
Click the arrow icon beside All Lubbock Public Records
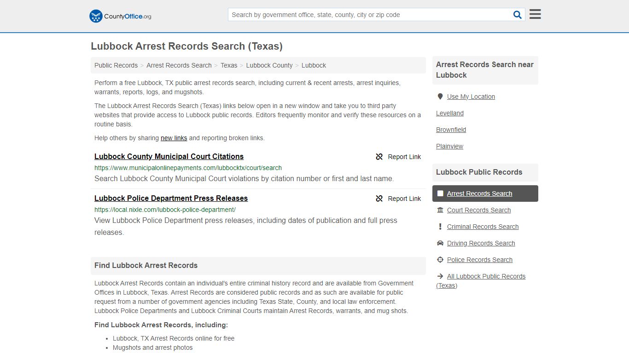coord(440,276)
